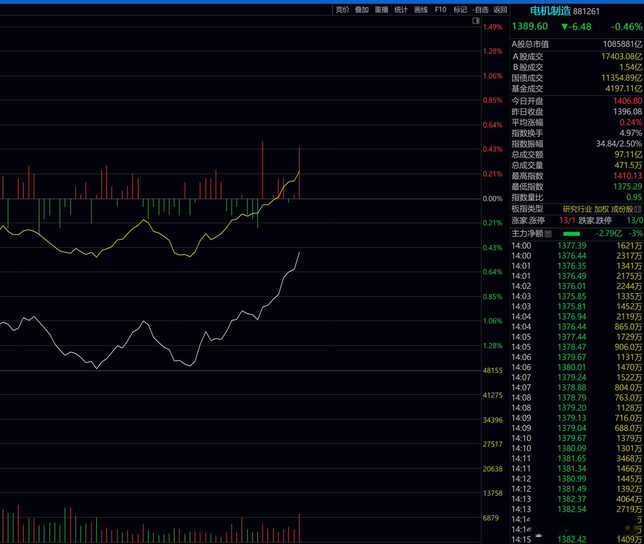This screenshot has height=544, width=644.
Task: Click the green 主力净额 bar indicator
Action: [x=572, y=234]
